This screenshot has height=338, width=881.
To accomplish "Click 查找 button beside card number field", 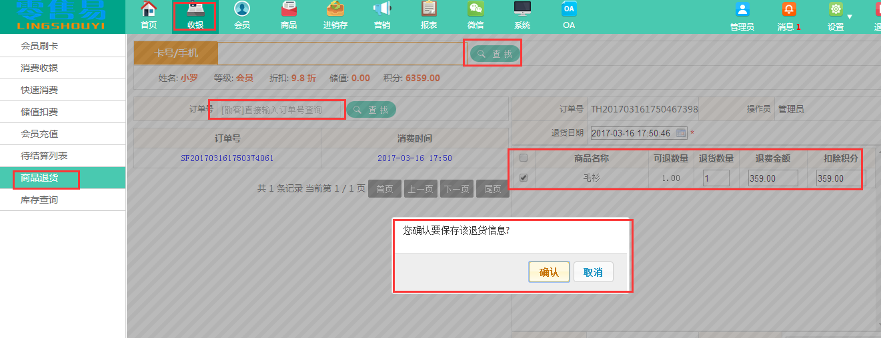I will [494, 54].
